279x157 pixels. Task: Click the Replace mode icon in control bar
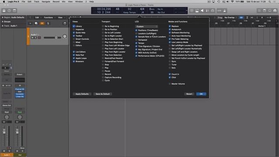click(x=192, y=10)
